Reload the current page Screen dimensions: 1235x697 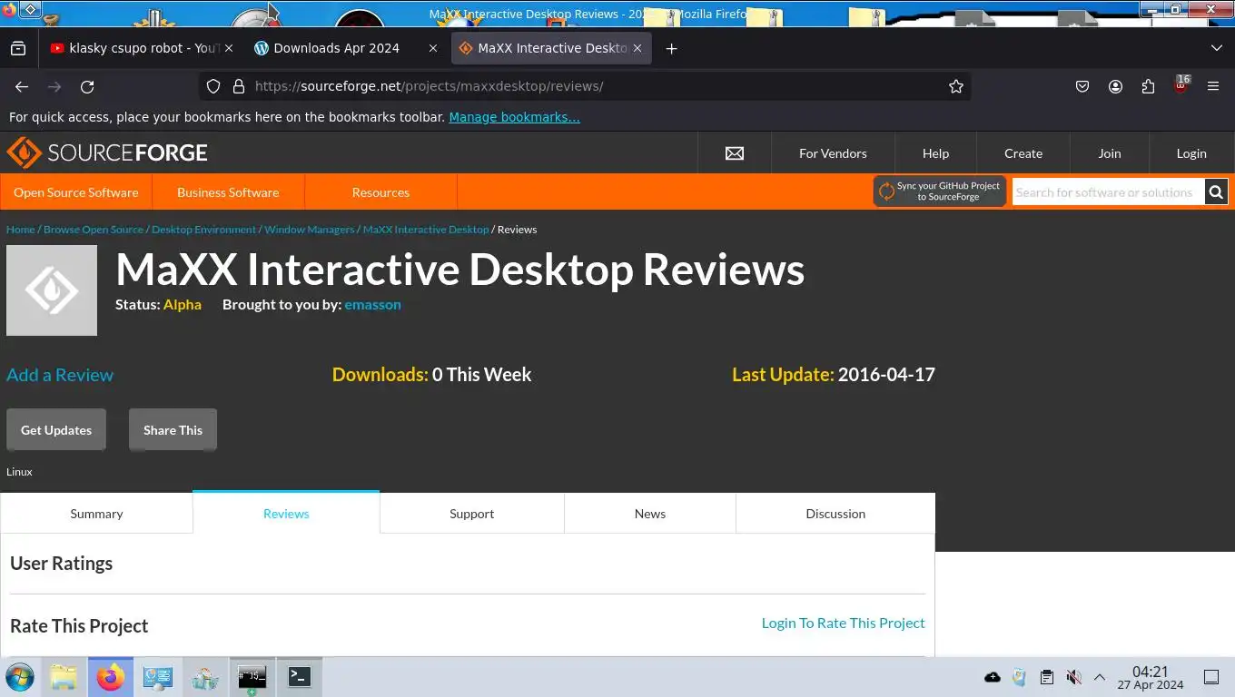tap(87, 86)
